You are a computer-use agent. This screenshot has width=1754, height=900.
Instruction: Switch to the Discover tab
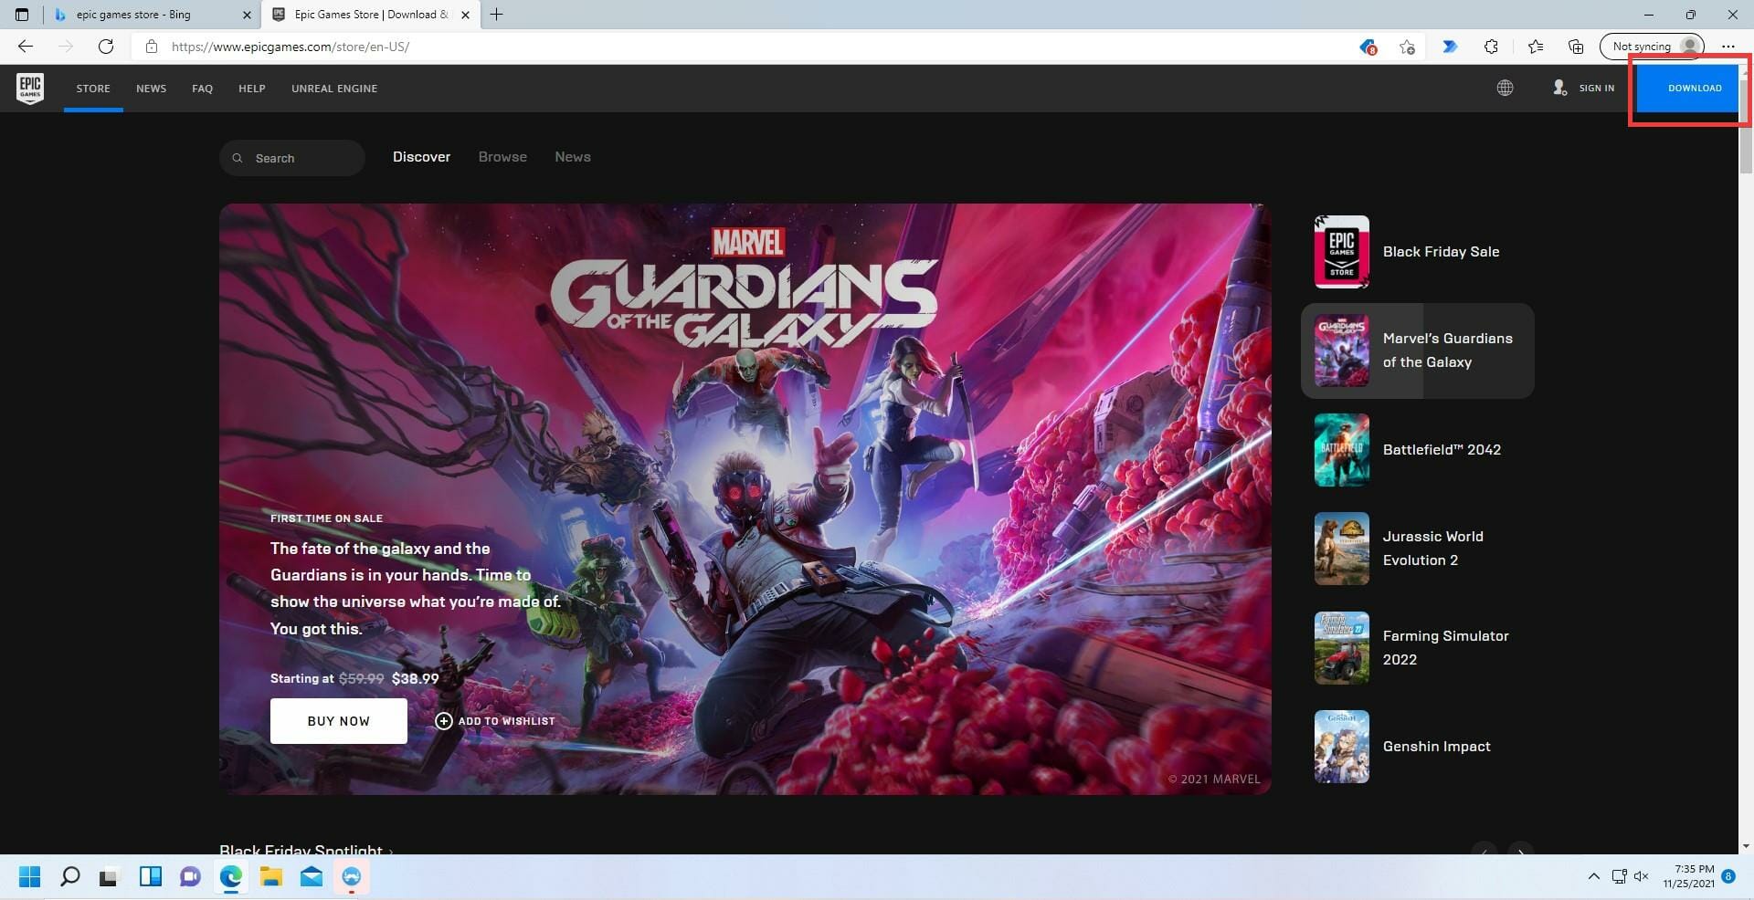tap(421, 157)
